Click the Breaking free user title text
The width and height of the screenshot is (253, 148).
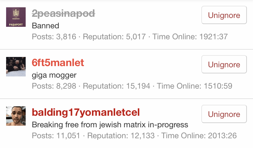coord(110,125)
